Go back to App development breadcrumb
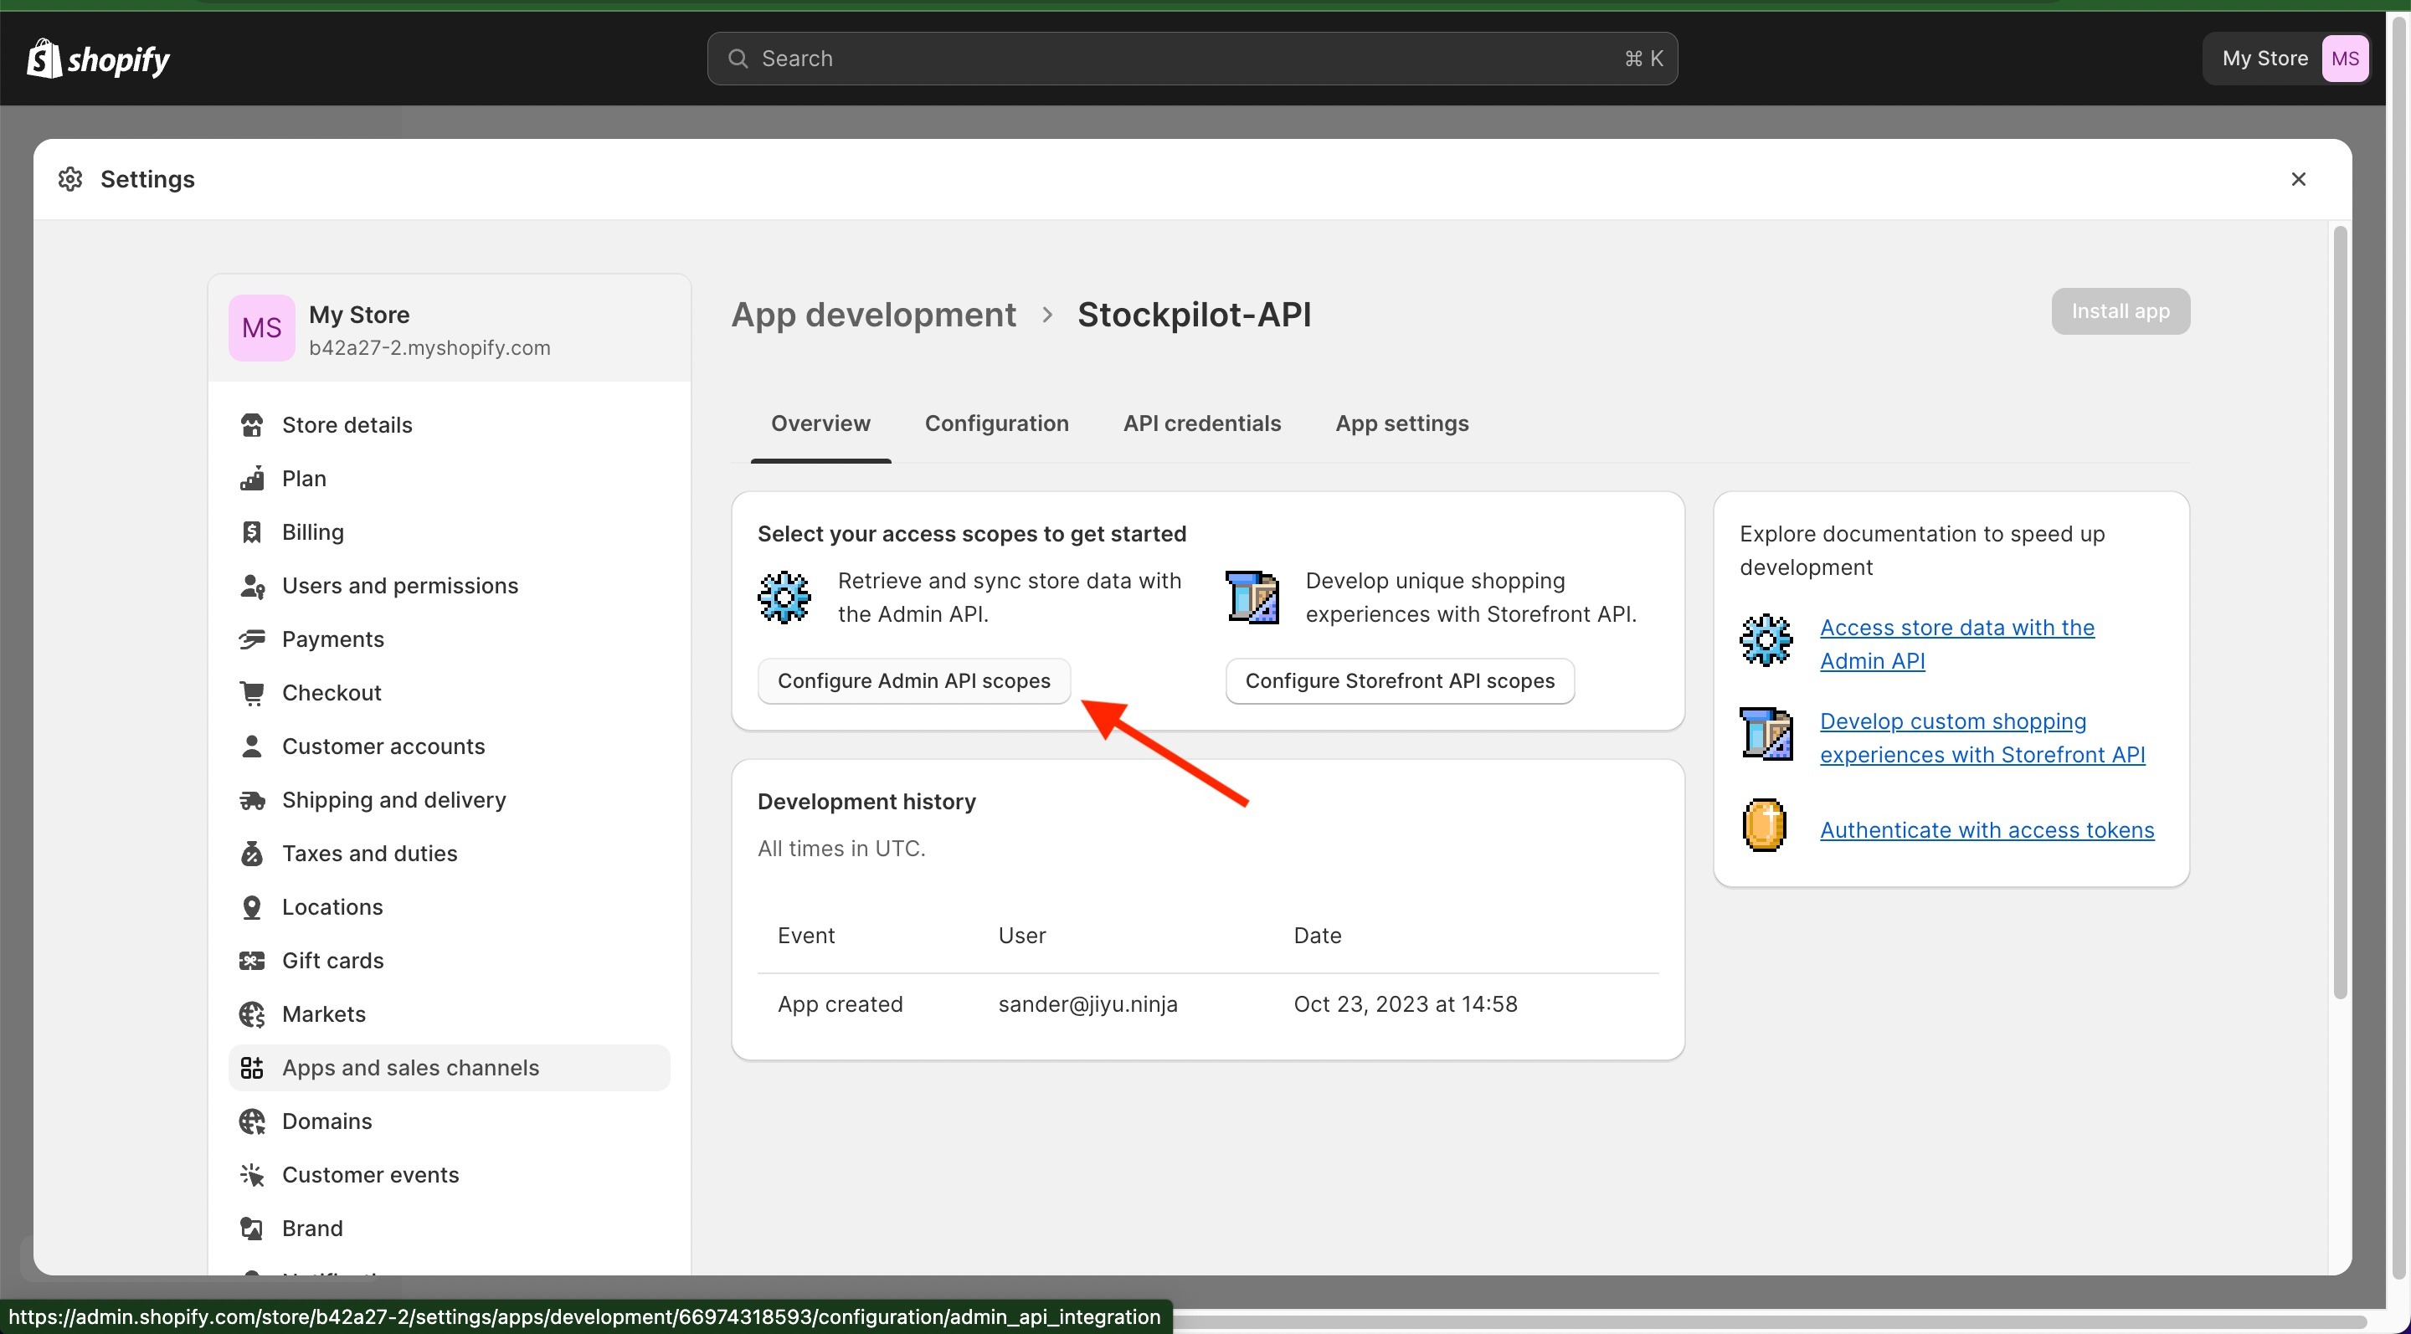2411x1334 pixels. point(873,315)
